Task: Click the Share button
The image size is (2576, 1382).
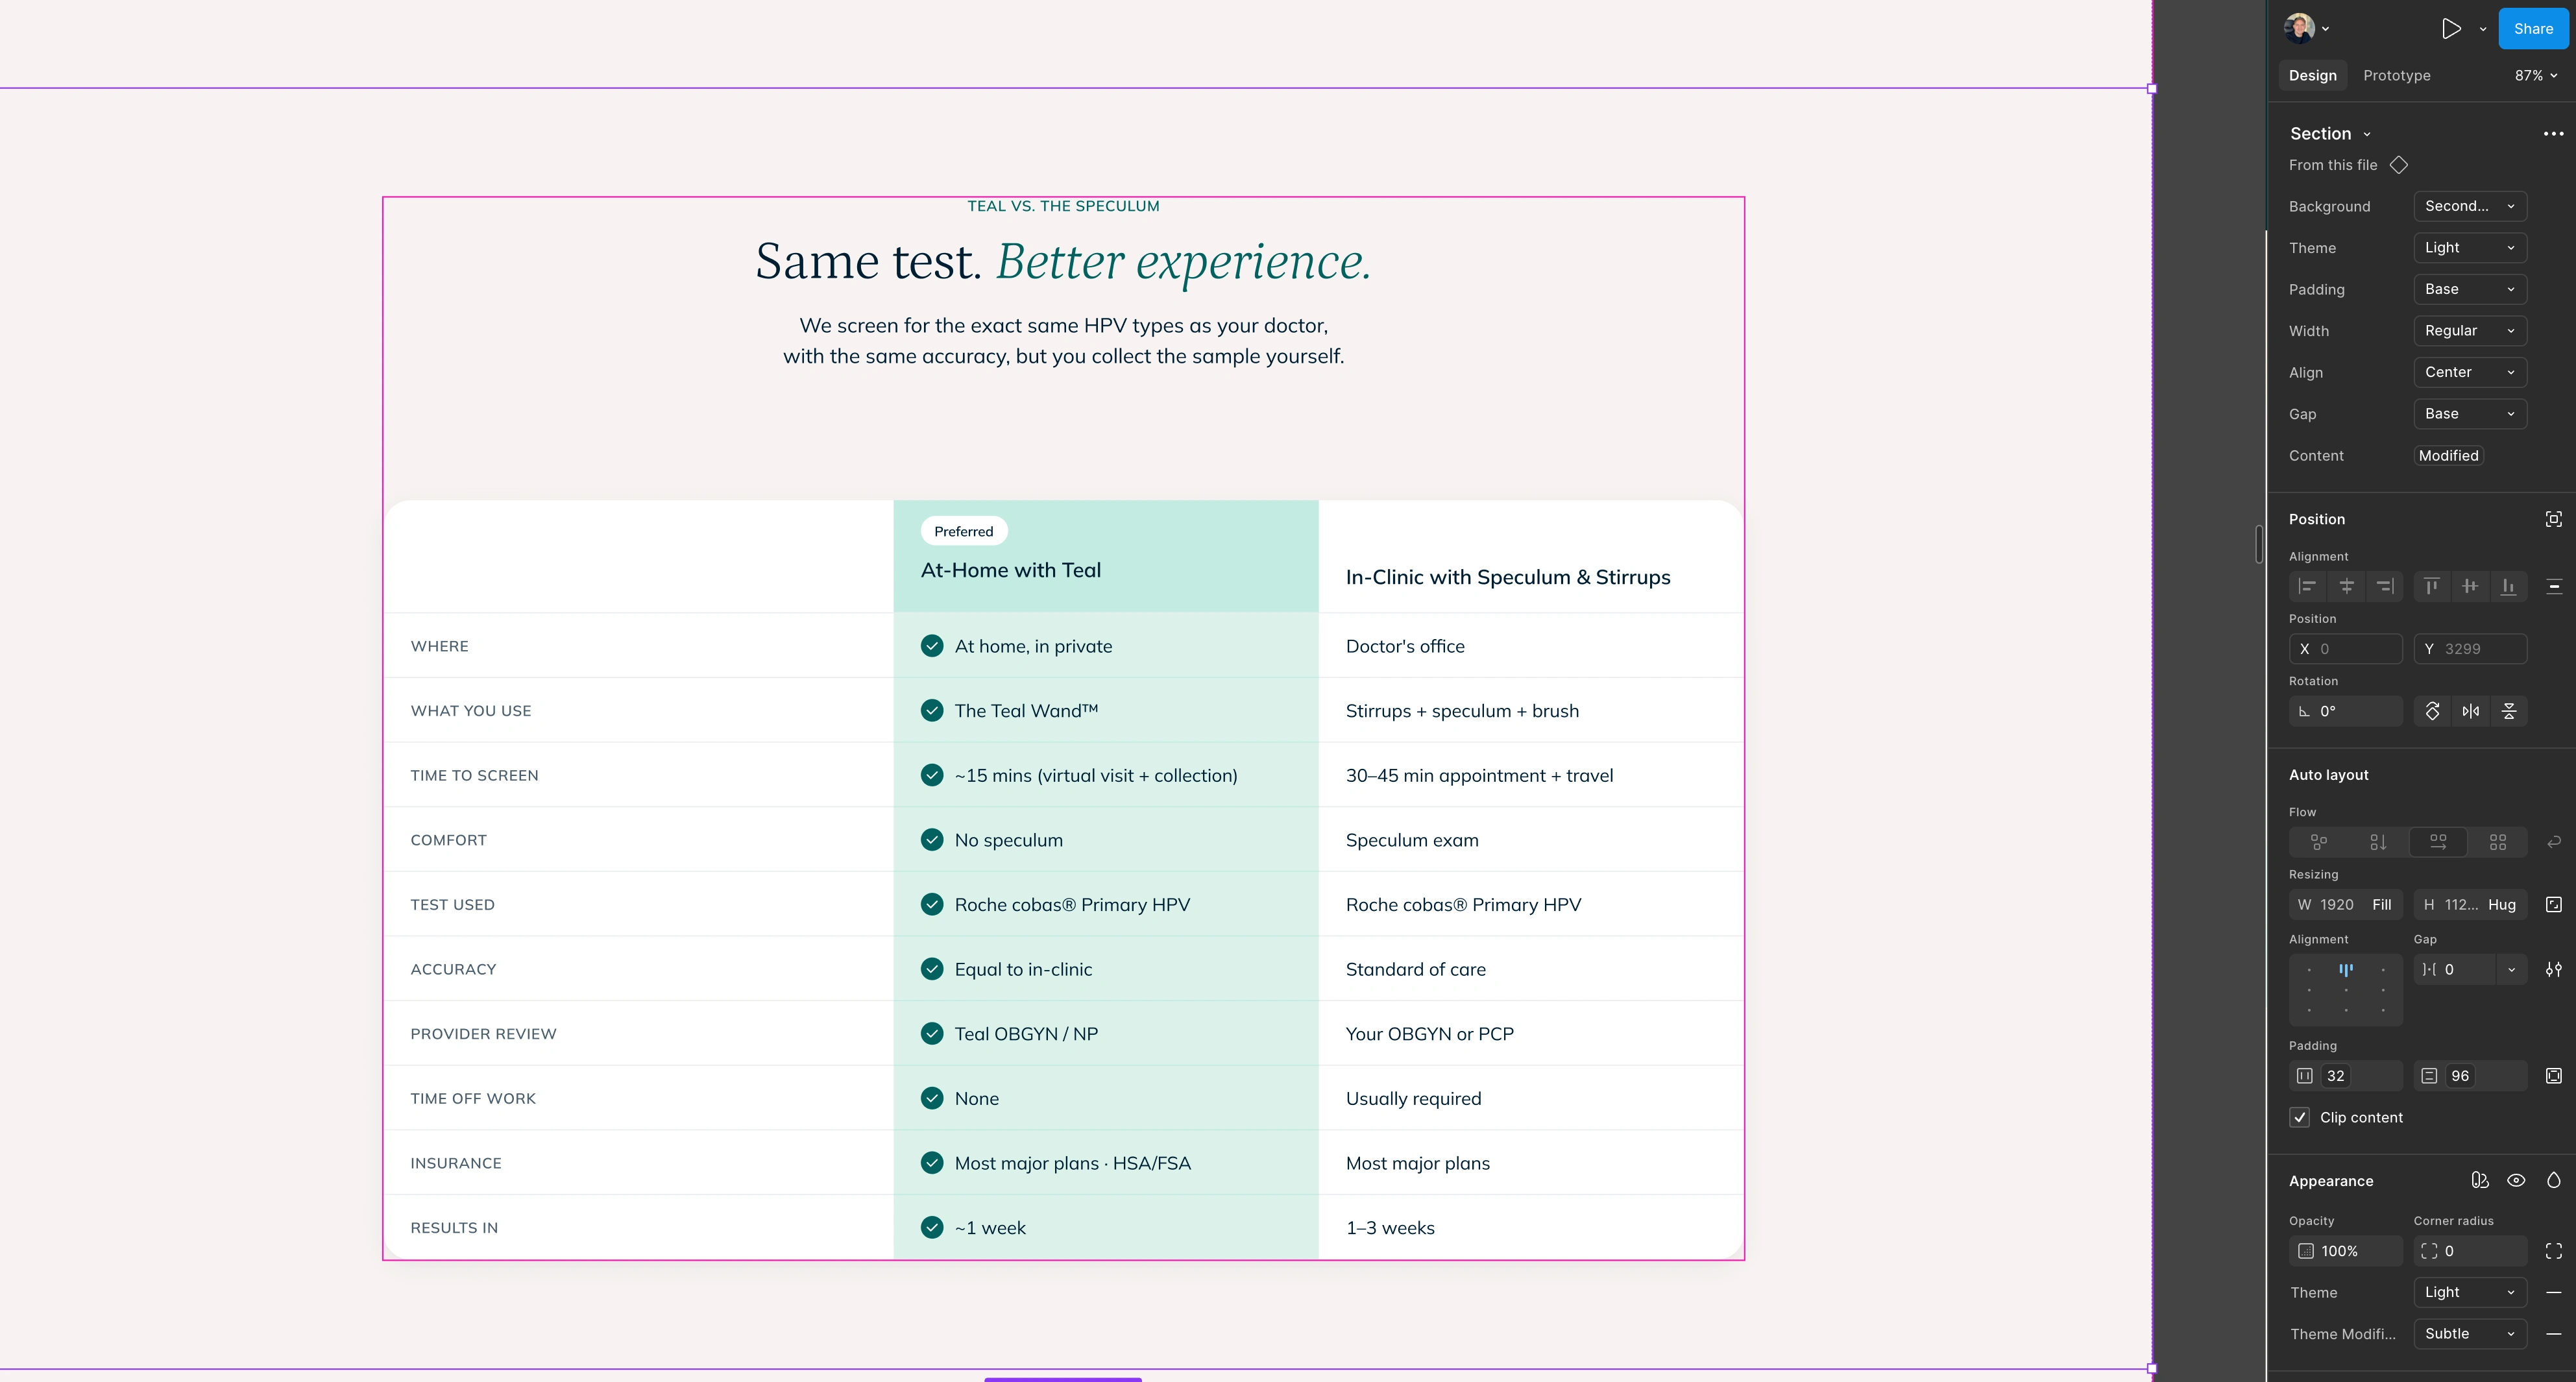Action: (2533, 29)
